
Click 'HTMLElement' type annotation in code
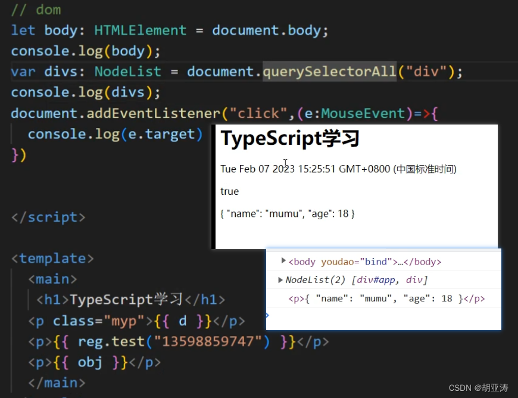141,30
